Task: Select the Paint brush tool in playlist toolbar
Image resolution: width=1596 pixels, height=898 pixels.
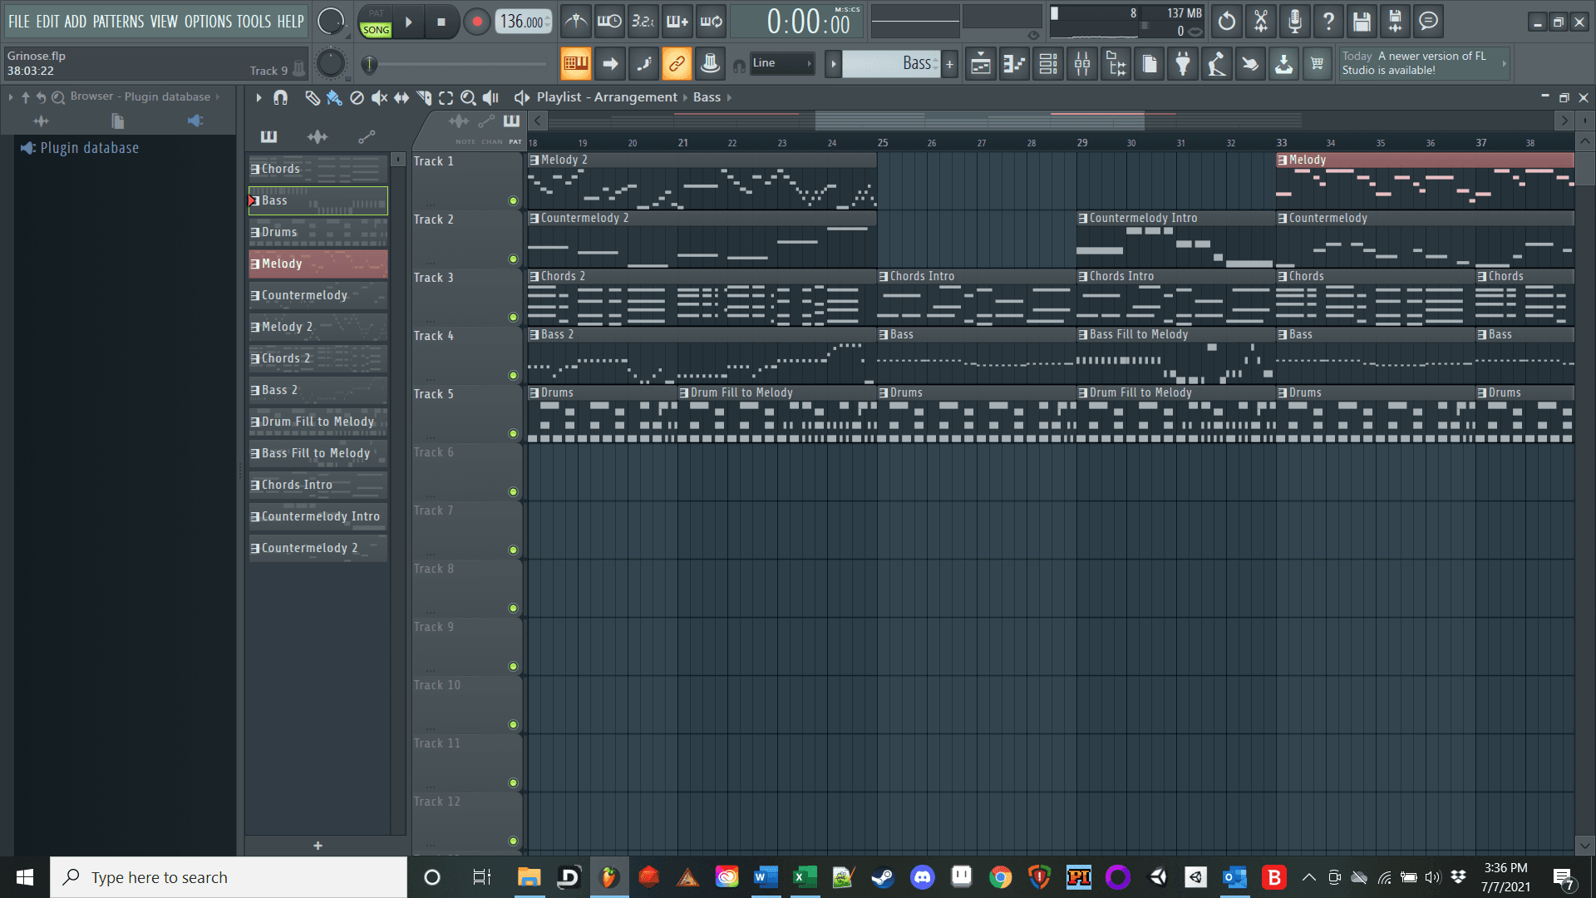Action: [334, 98]
